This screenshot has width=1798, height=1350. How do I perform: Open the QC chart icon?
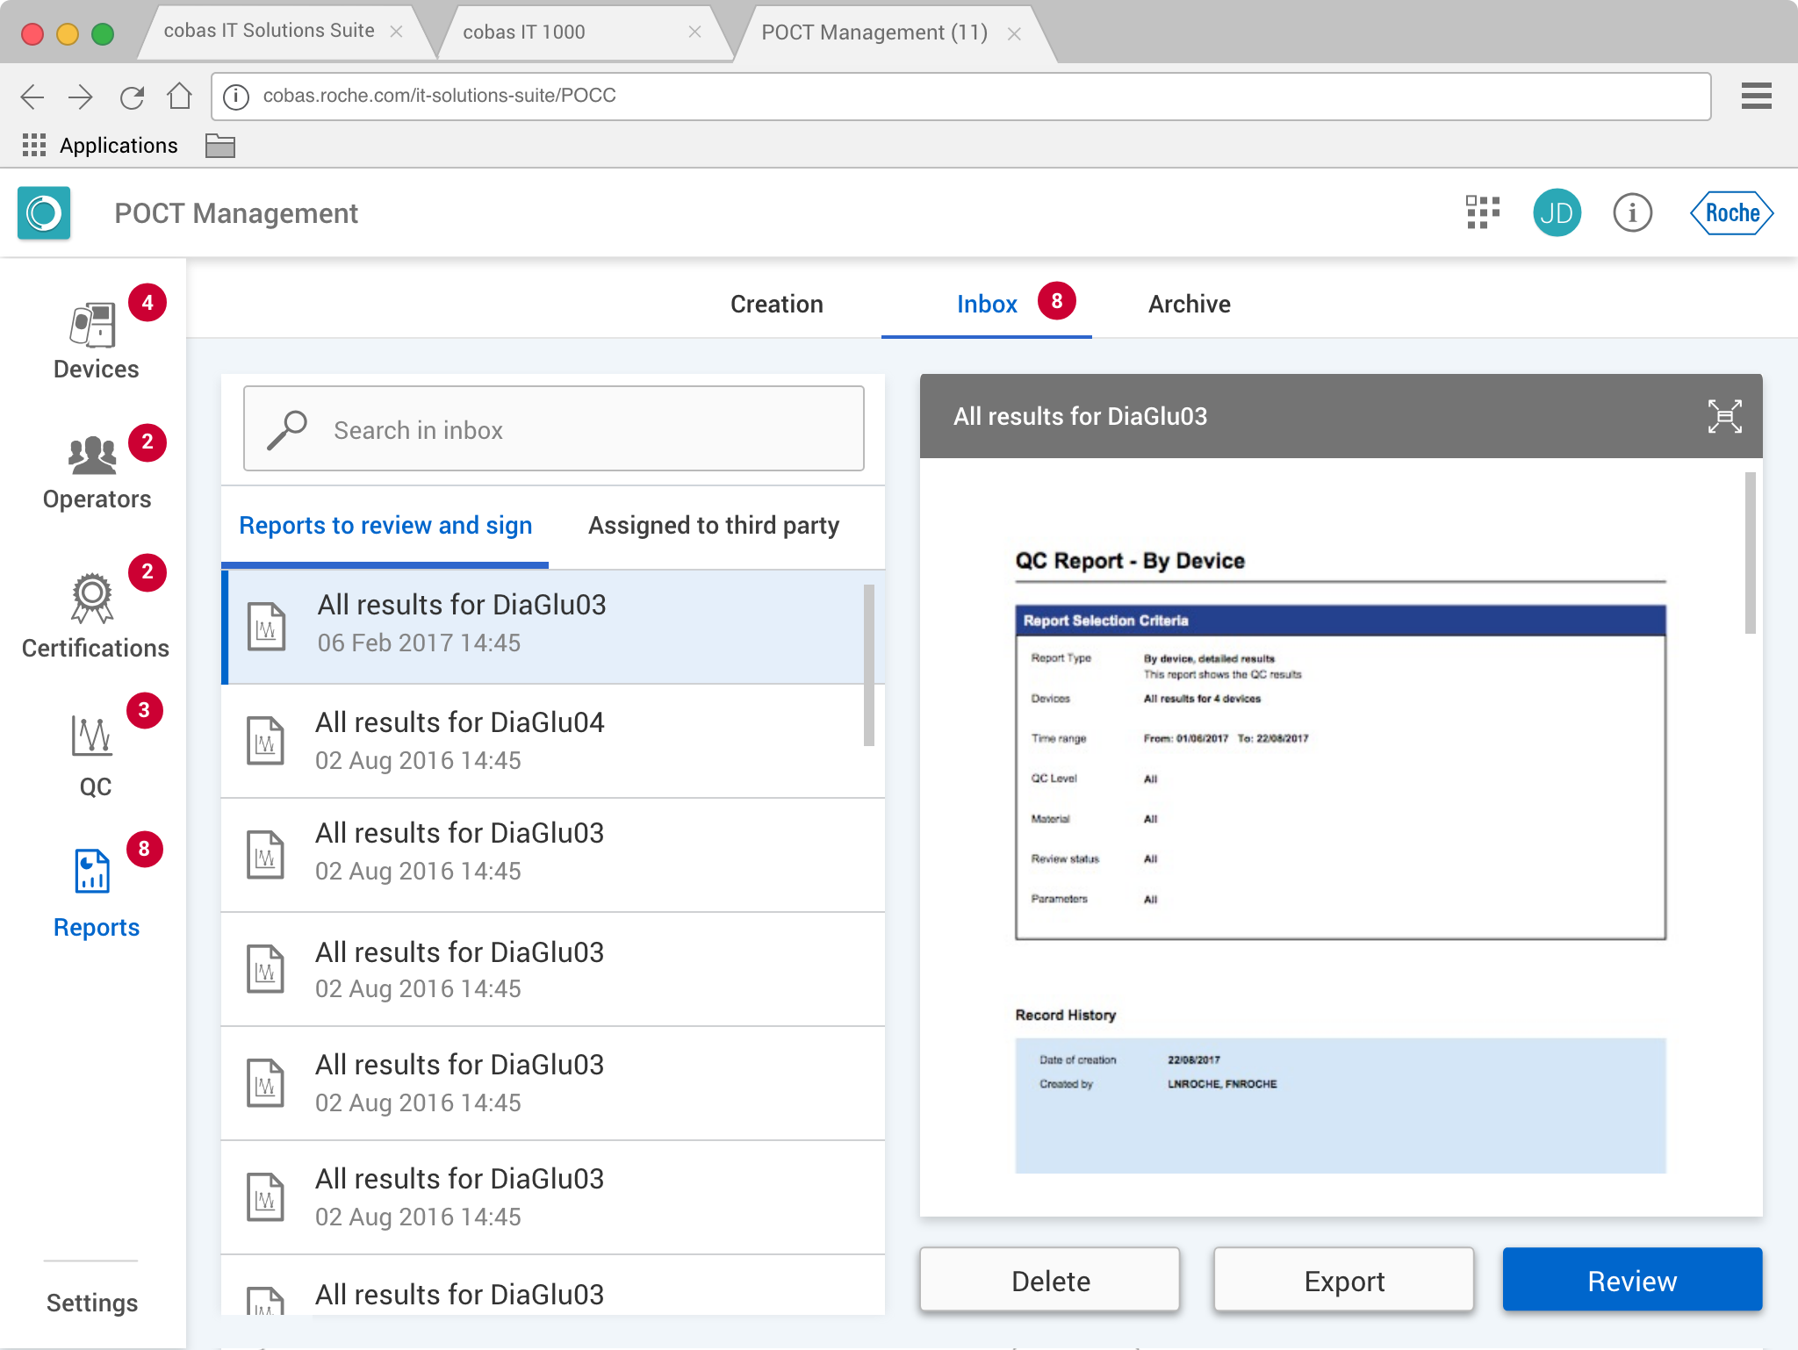point(92,736)
